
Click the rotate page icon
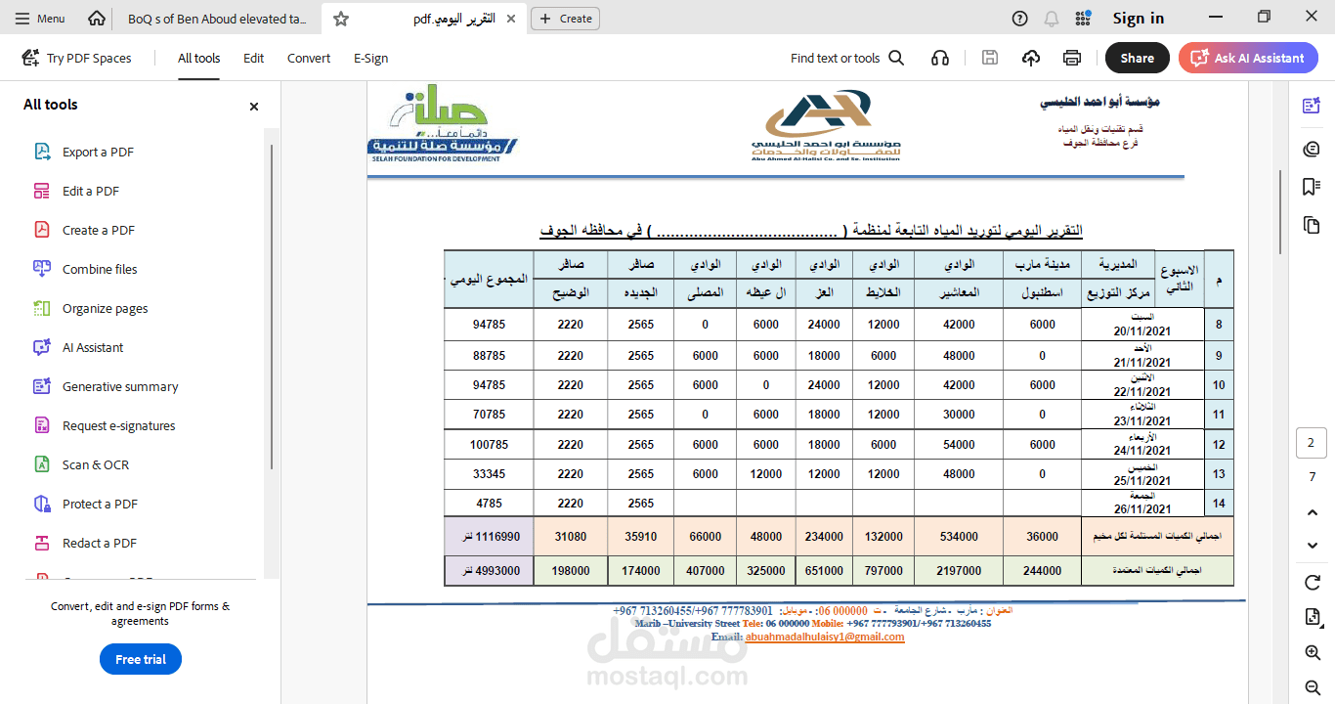1312,583
